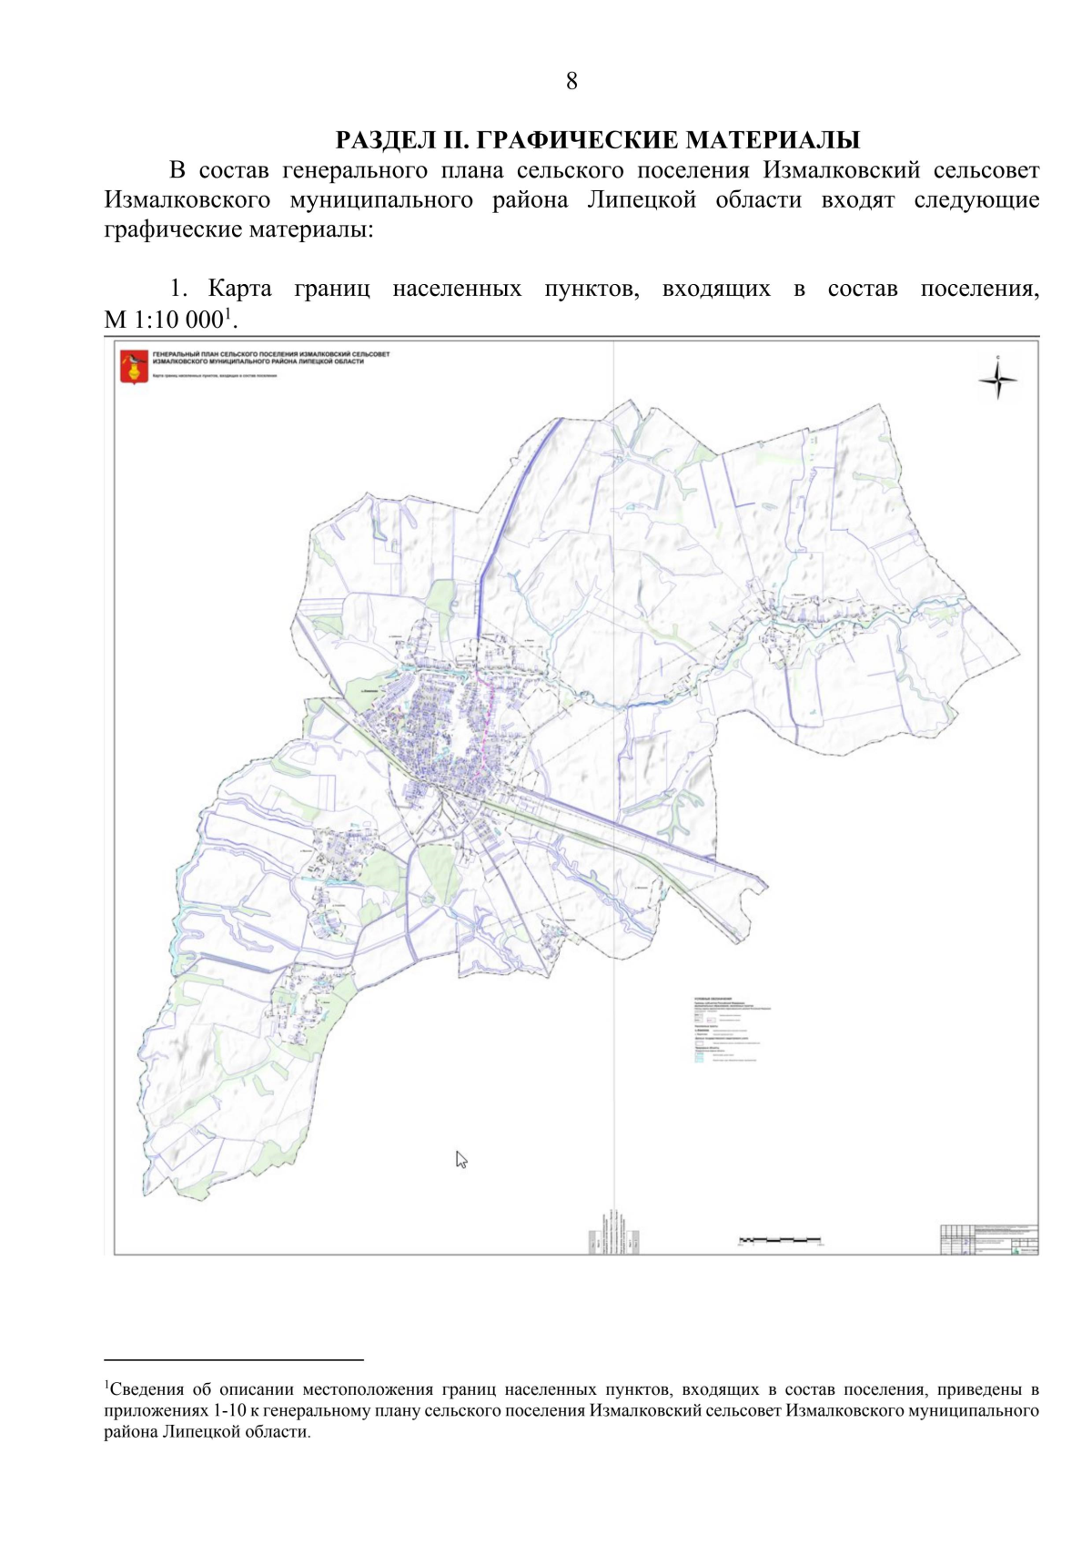Click the page number 8
The height and width of the screenshot is (1545, 1092).
[x=571, y=81]
